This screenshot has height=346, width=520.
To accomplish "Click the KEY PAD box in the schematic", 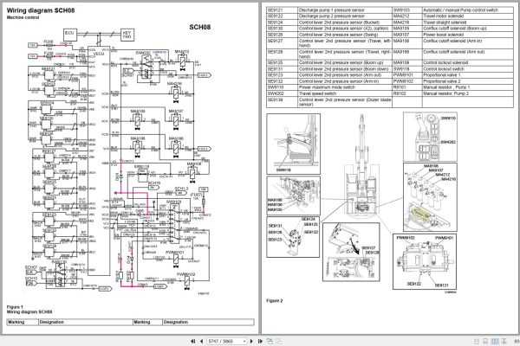I will click(x=127, y=35).
